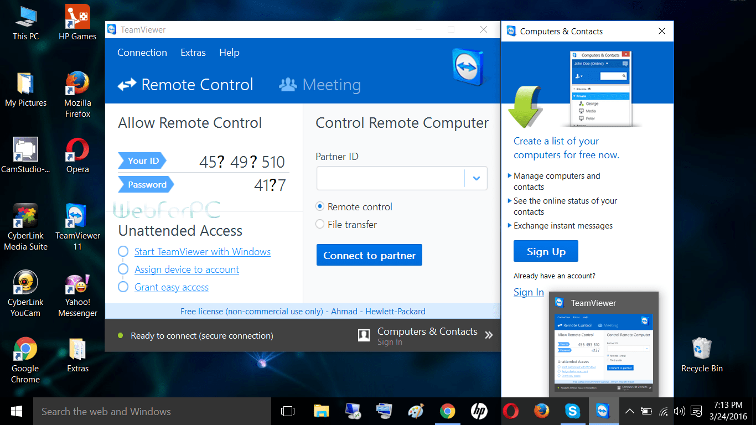The width and height of the screenshot is (756, 425).
Task: Click the 'Exchange instant messages' text
Action: point(563,226)
